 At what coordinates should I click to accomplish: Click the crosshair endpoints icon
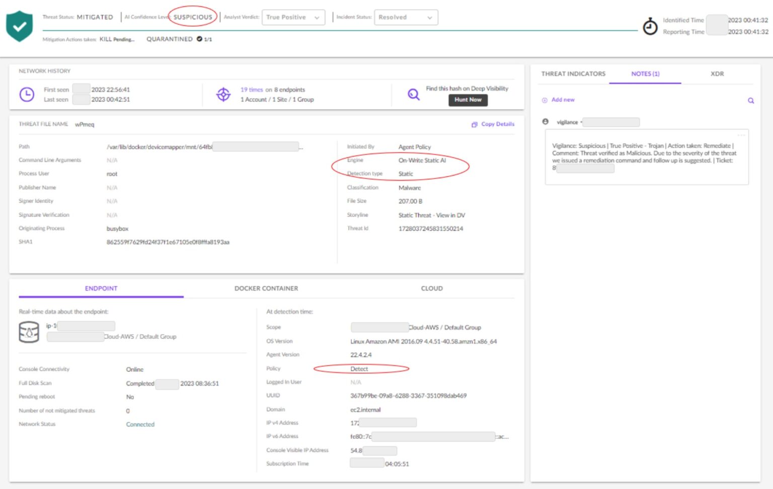point(223,94)
